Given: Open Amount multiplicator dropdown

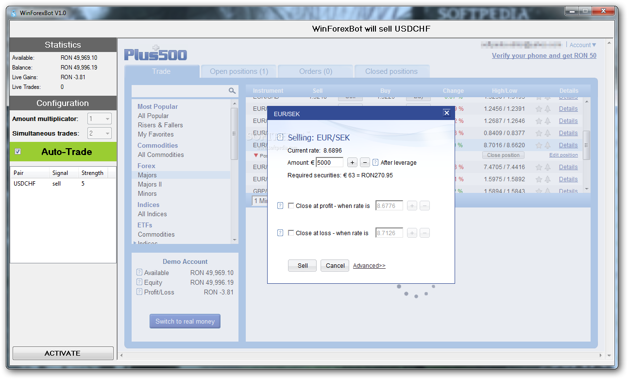Looking at the screenshot, I should [x=100, y=119].
